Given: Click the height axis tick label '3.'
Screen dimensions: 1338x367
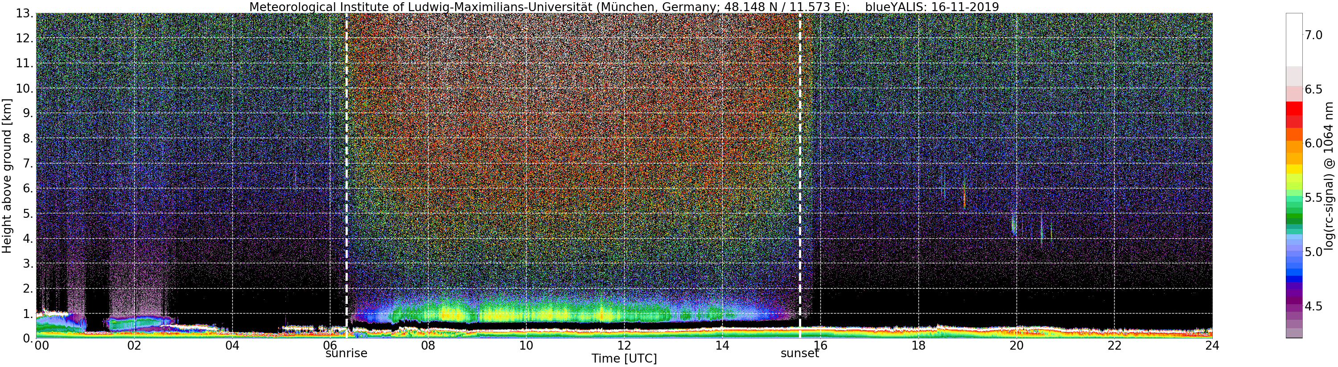Looking at the screenshot, I should tap(29, 263).
